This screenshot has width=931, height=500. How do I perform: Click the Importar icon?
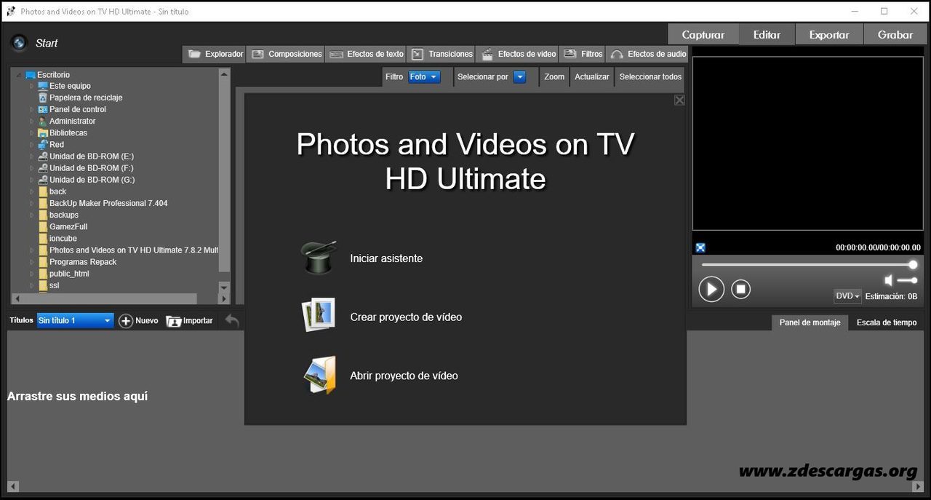pyautogui.click(x=174, y=321)
